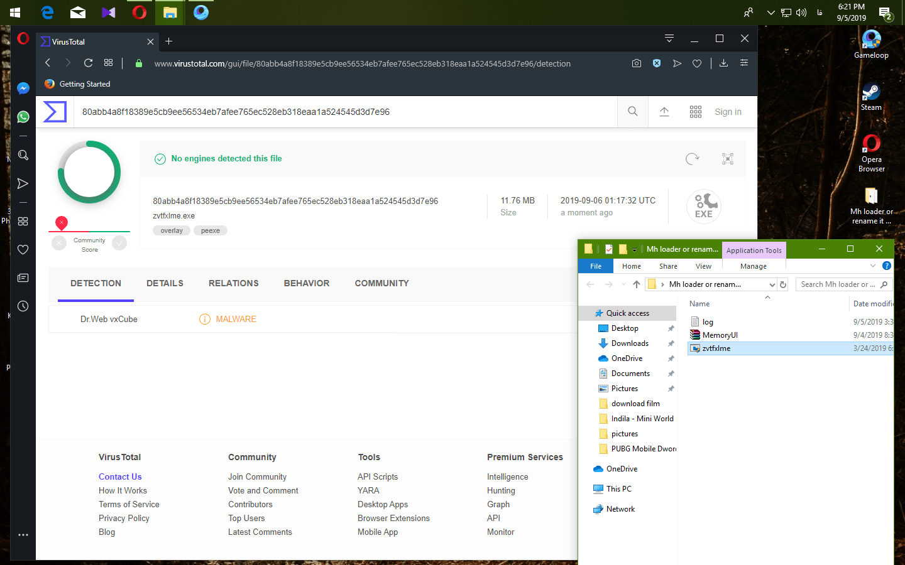Open Speed Dial grid next to reload button
Viewport: 905px width, 565px height.
coord(108,63)
